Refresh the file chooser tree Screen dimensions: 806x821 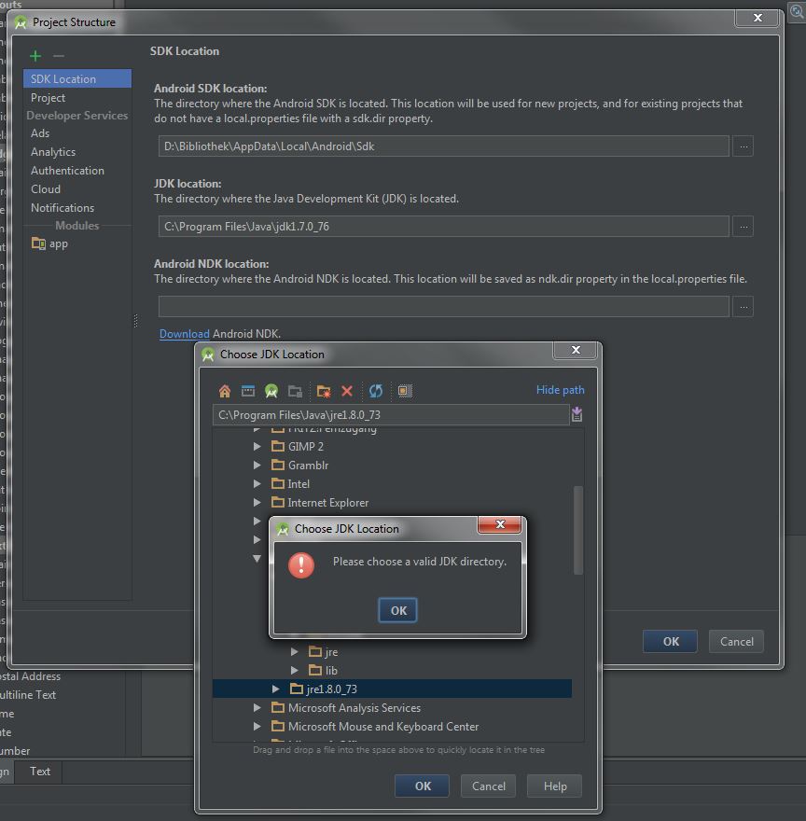376,391
